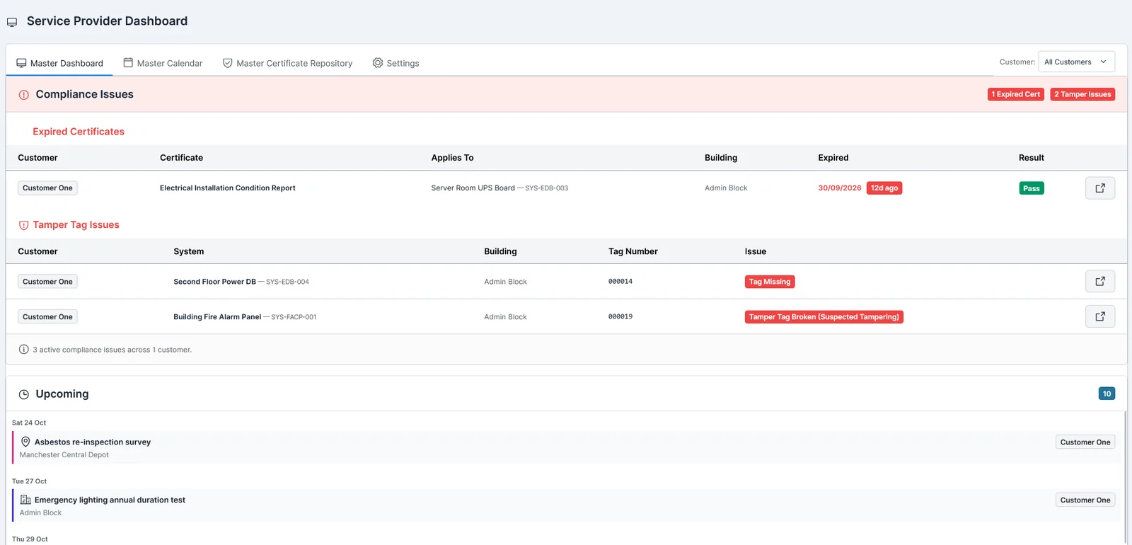1132x545 pixels.
Task: Click the Expired Certificates section heading
Action: (79, 132)
